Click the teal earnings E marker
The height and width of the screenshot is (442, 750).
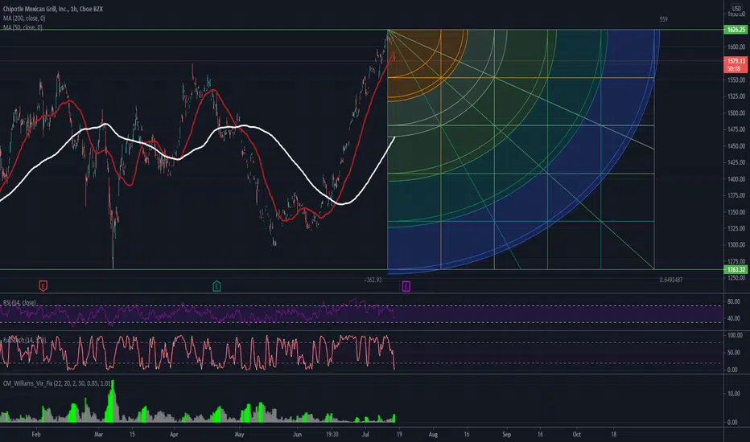click(216, 286)
